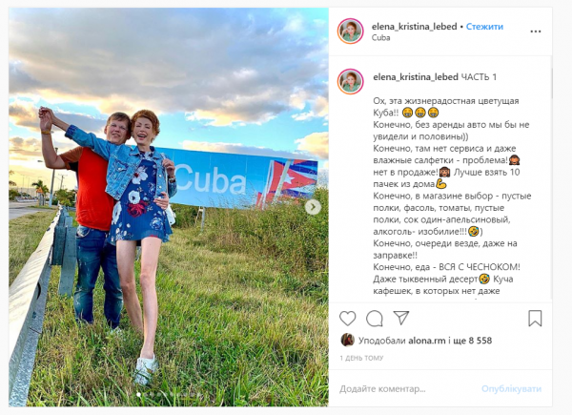Share post with paper plane icon

pos(401,318)
